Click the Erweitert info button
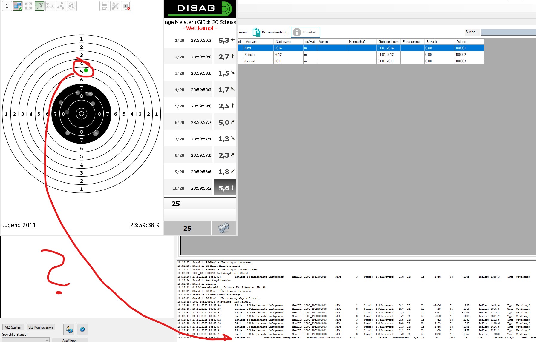536x342 pixels. [x=305, y=32]
